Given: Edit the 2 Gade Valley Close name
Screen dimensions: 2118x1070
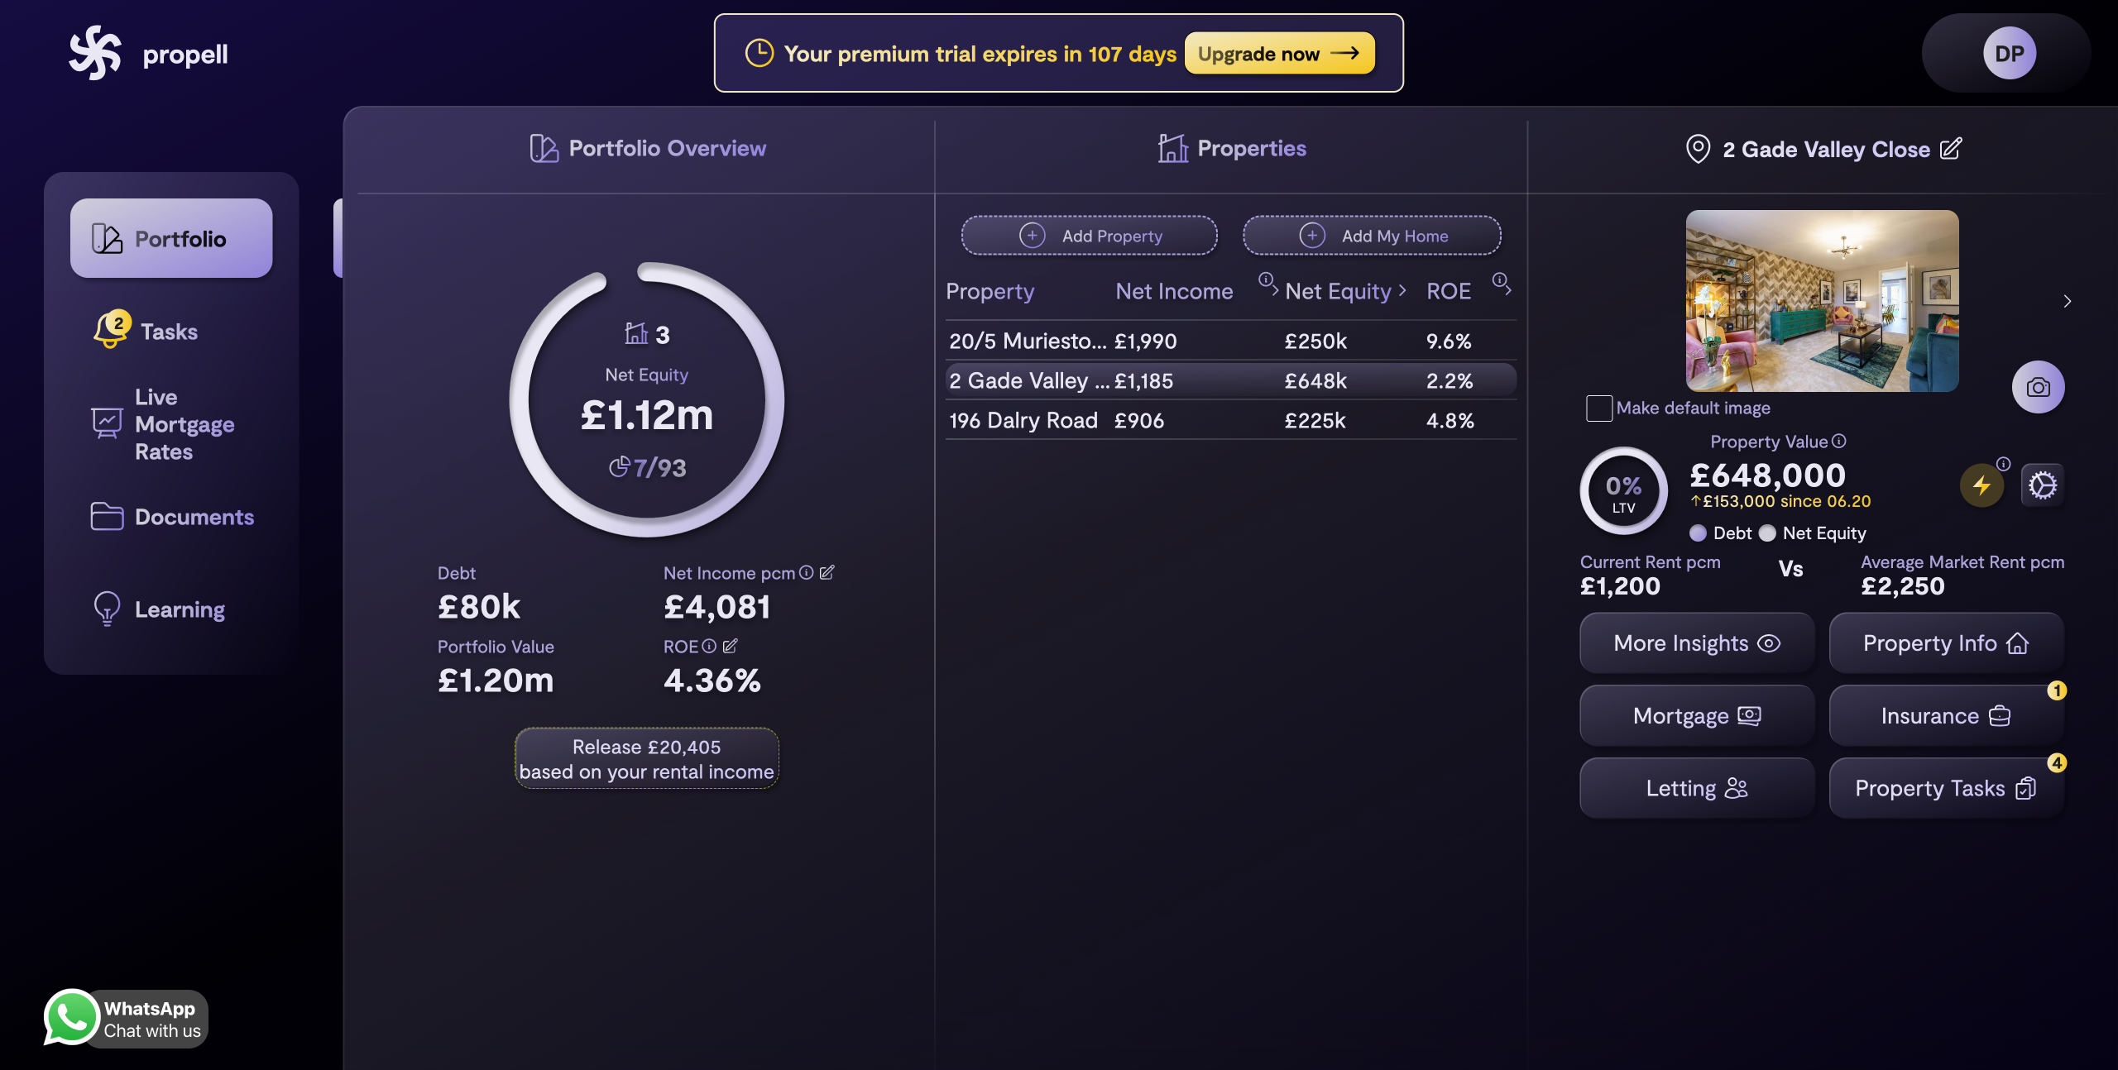Looking at the screenshot, I should (1951, 149).
